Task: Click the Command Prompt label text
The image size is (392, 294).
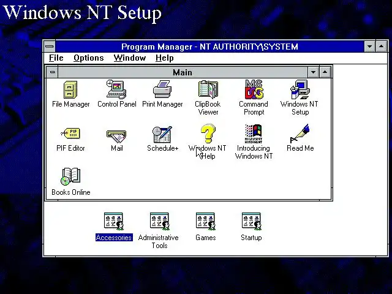Action: pos(254,108)
